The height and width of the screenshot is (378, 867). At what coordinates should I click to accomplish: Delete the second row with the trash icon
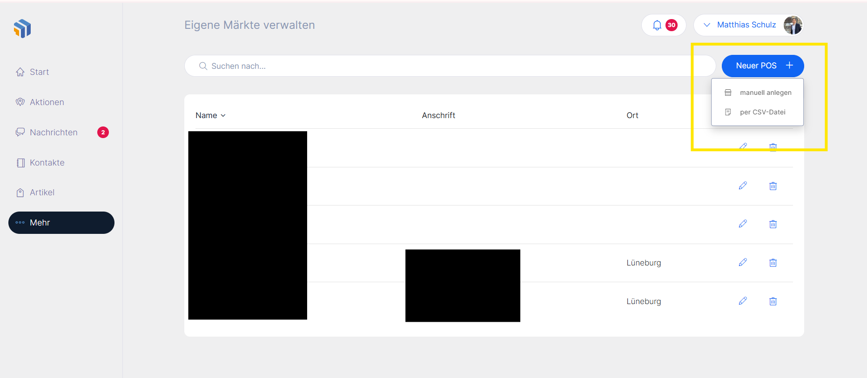click(773, 186)
